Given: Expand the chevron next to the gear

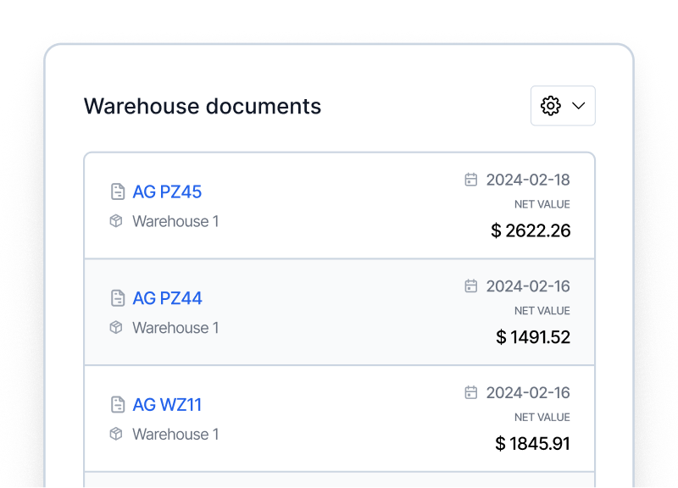Looking at the screenshot, I should (578, 106).
